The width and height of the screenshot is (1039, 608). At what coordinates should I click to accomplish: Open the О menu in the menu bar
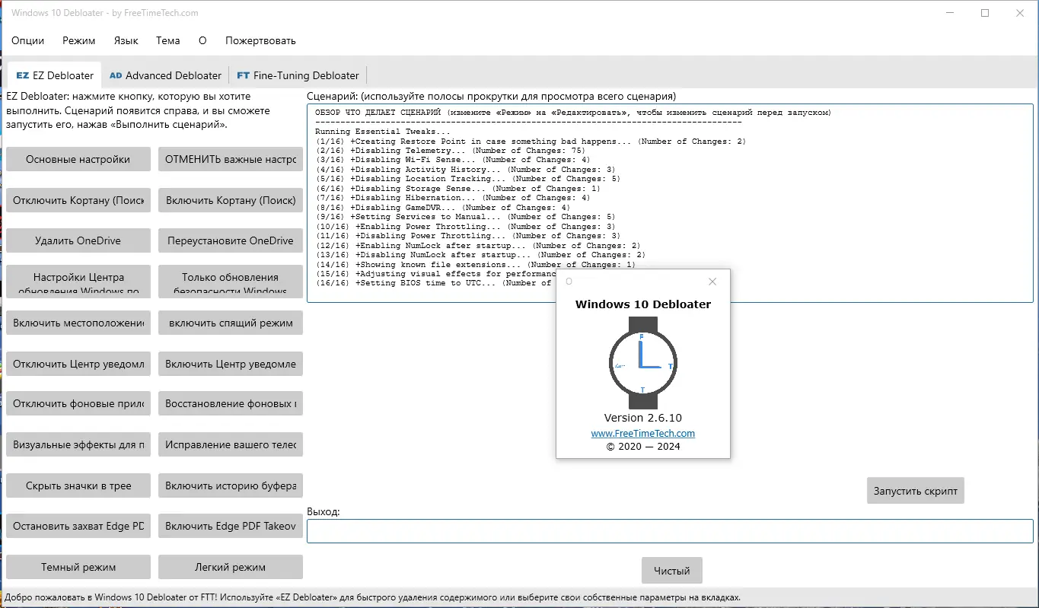coord(202,40)
